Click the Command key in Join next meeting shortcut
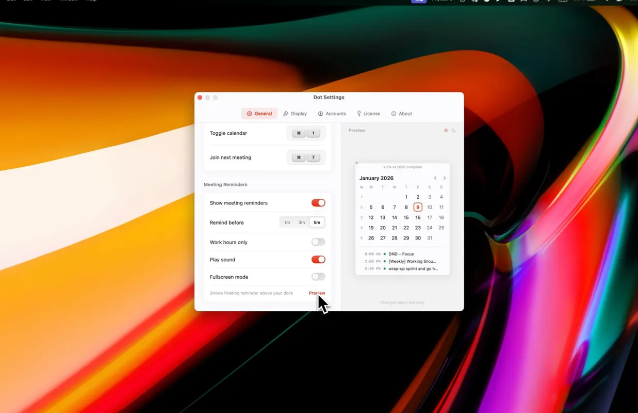 pos(299,157)
